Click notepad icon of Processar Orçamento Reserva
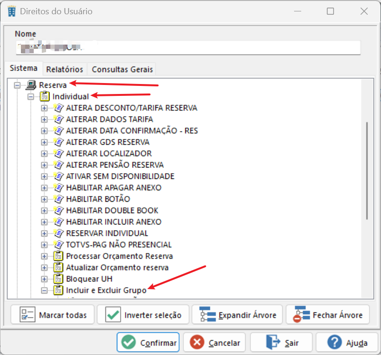Viewport: 381px width, 355px height. click(58, 256)
